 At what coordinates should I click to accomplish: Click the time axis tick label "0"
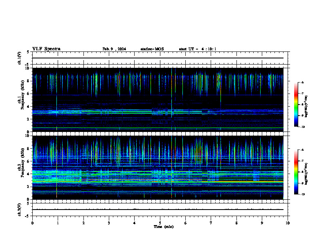point(32,223)
